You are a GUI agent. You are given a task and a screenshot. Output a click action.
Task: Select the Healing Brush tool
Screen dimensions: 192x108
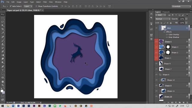[3, 37]
